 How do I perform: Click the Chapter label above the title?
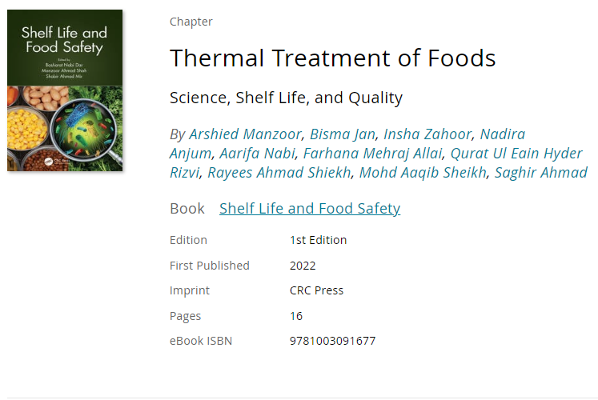191,22
